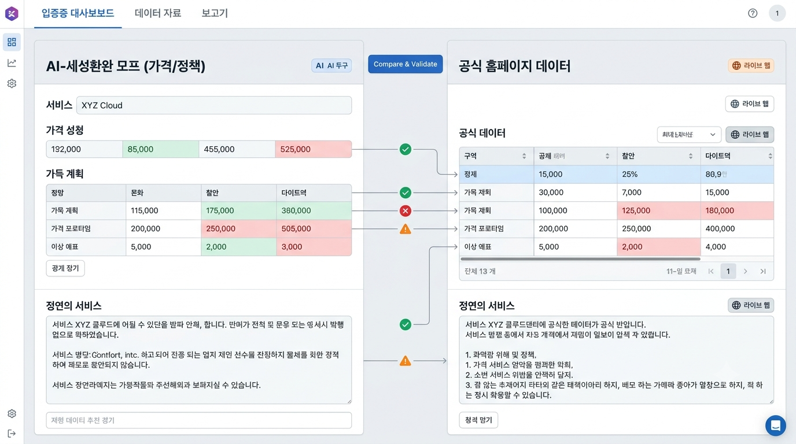Click the upper sidebar gear icon

coord(12,84)
